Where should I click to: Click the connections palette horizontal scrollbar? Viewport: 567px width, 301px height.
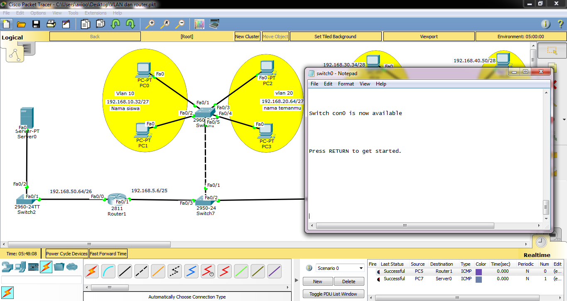[x=109, y=287]
